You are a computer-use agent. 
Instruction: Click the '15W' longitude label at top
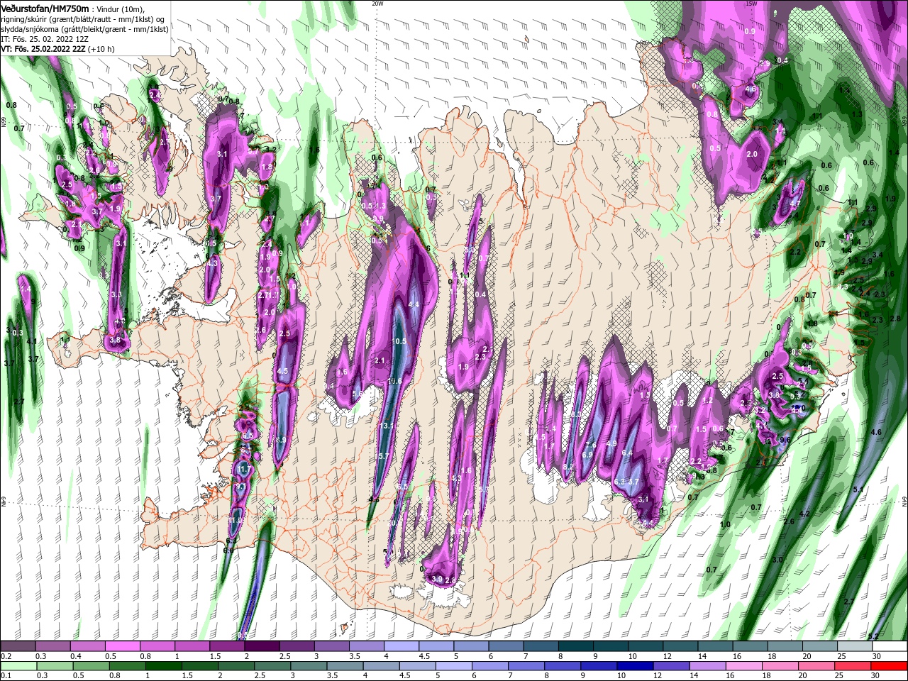pyautogui.click(x=751, y=4)
